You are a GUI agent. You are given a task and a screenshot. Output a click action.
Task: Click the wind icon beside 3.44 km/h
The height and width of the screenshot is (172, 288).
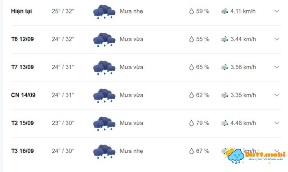point(225,39)
